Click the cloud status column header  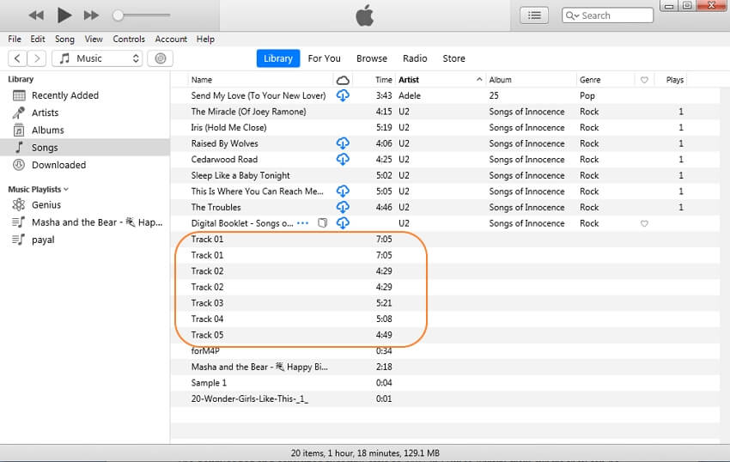[344, 80]
